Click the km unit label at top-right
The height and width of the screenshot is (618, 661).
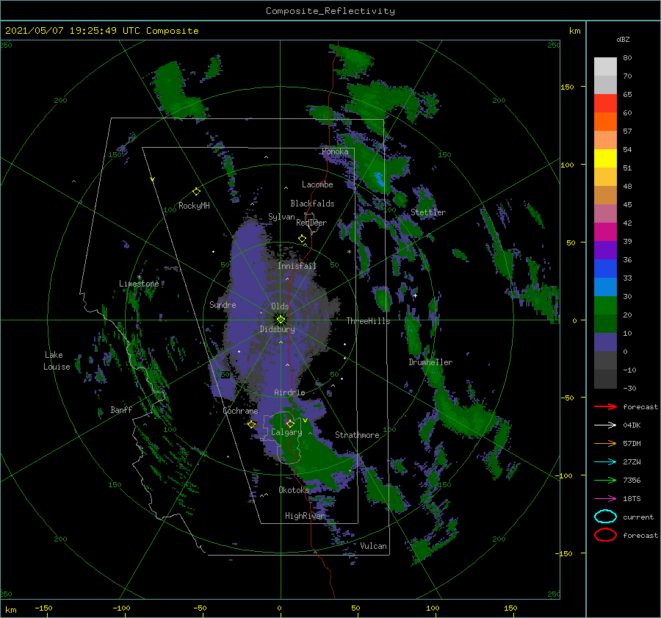coord(574,31)
